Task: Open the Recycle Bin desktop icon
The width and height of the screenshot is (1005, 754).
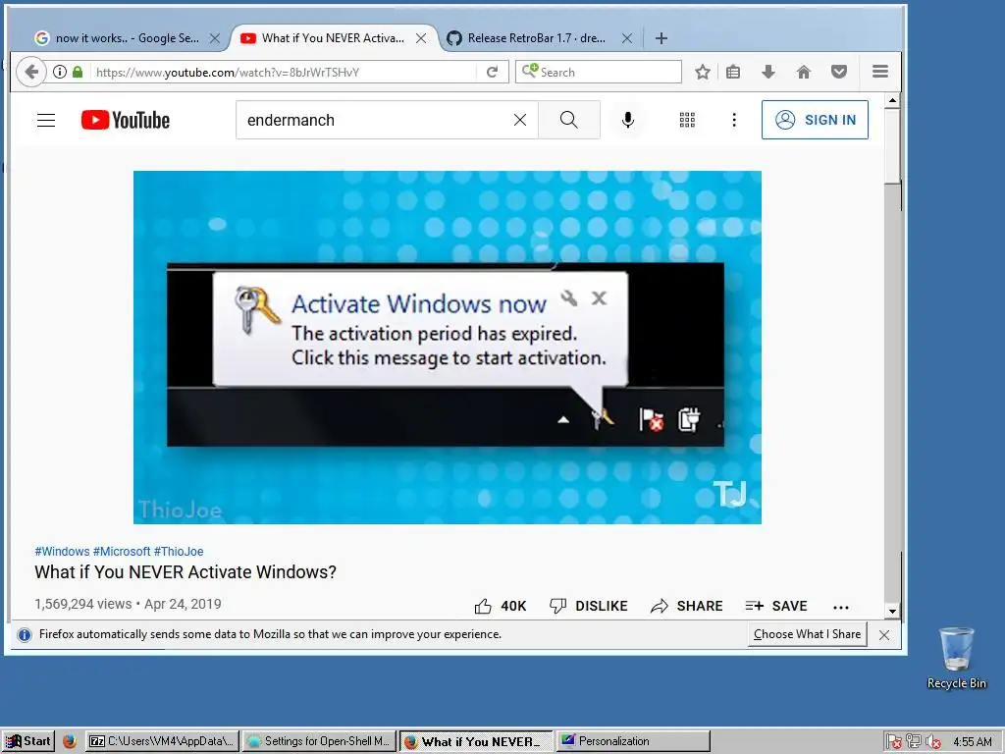Action: (x=956, y=658)
